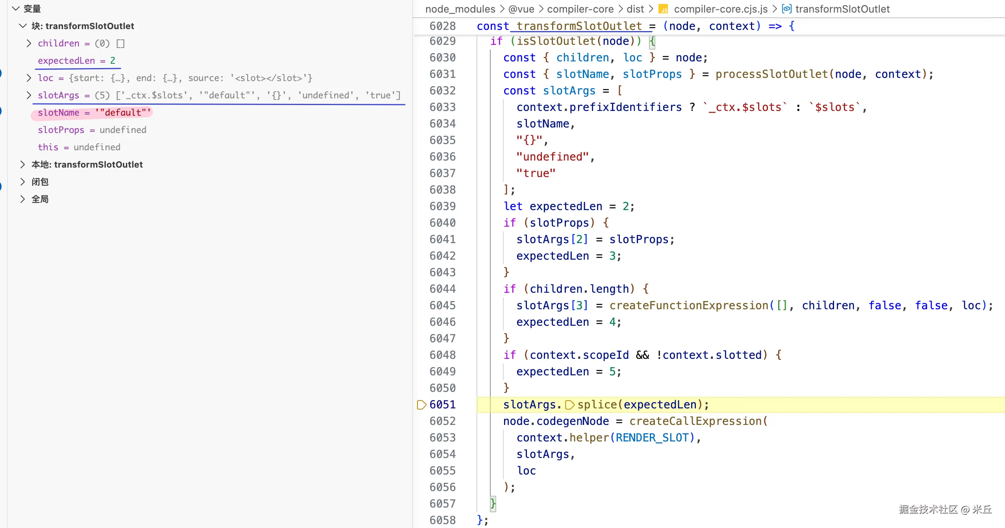Screen dimensions: 1005x528
Task: Click line number 6040 in gutter
Action: pos(442,223)
